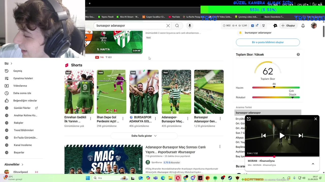Open the vidIQ logo icon
Screen dimensions: 325x182
coord(252,26)
